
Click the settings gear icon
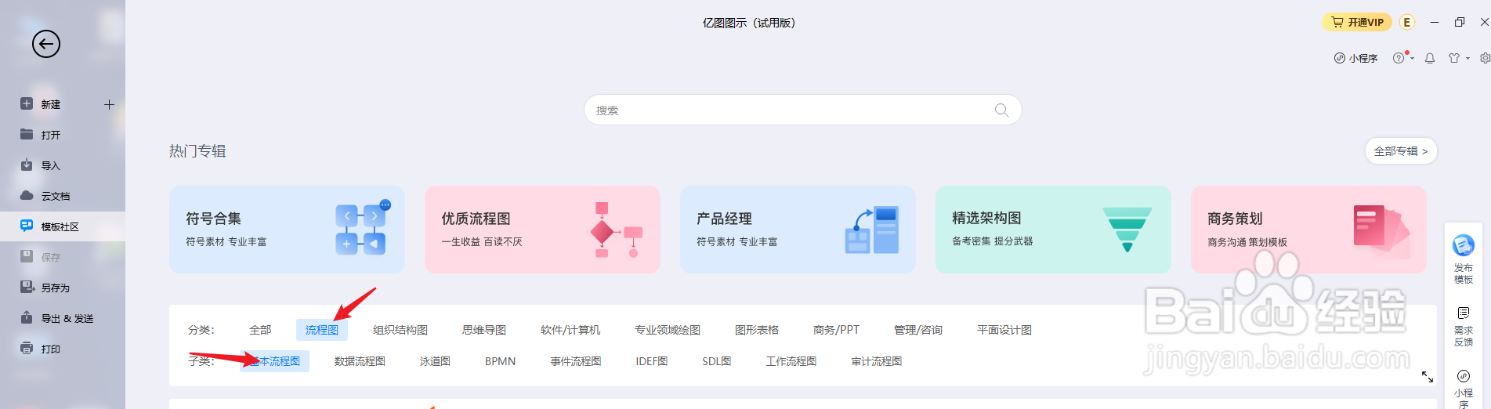point(1485,58)
